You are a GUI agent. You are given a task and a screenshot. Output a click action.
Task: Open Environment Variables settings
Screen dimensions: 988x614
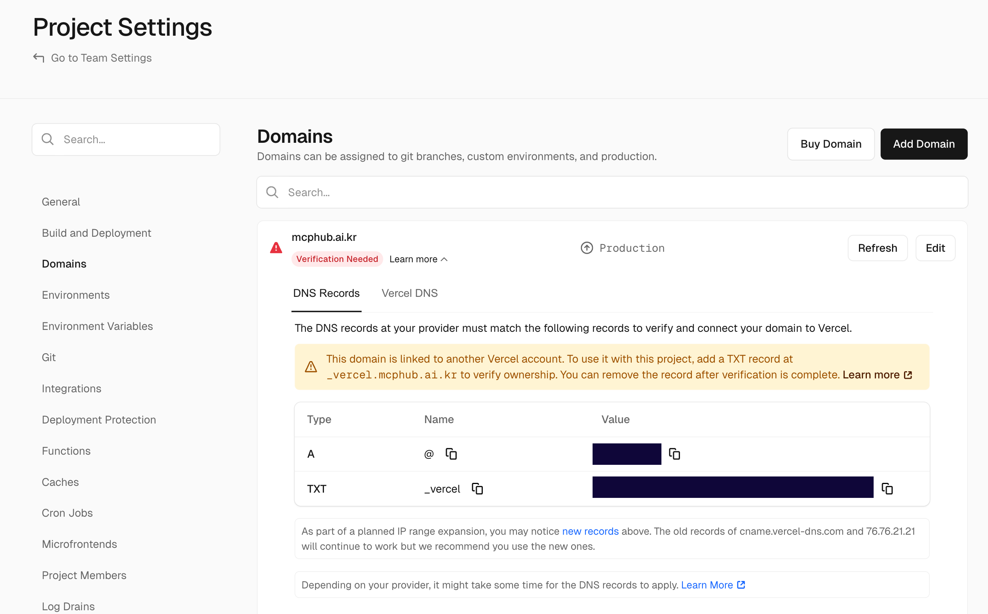pos(97,326)
